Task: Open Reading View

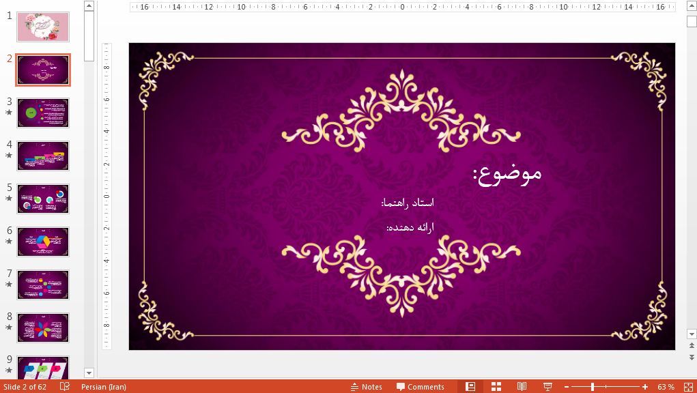Action: [522, 386]
